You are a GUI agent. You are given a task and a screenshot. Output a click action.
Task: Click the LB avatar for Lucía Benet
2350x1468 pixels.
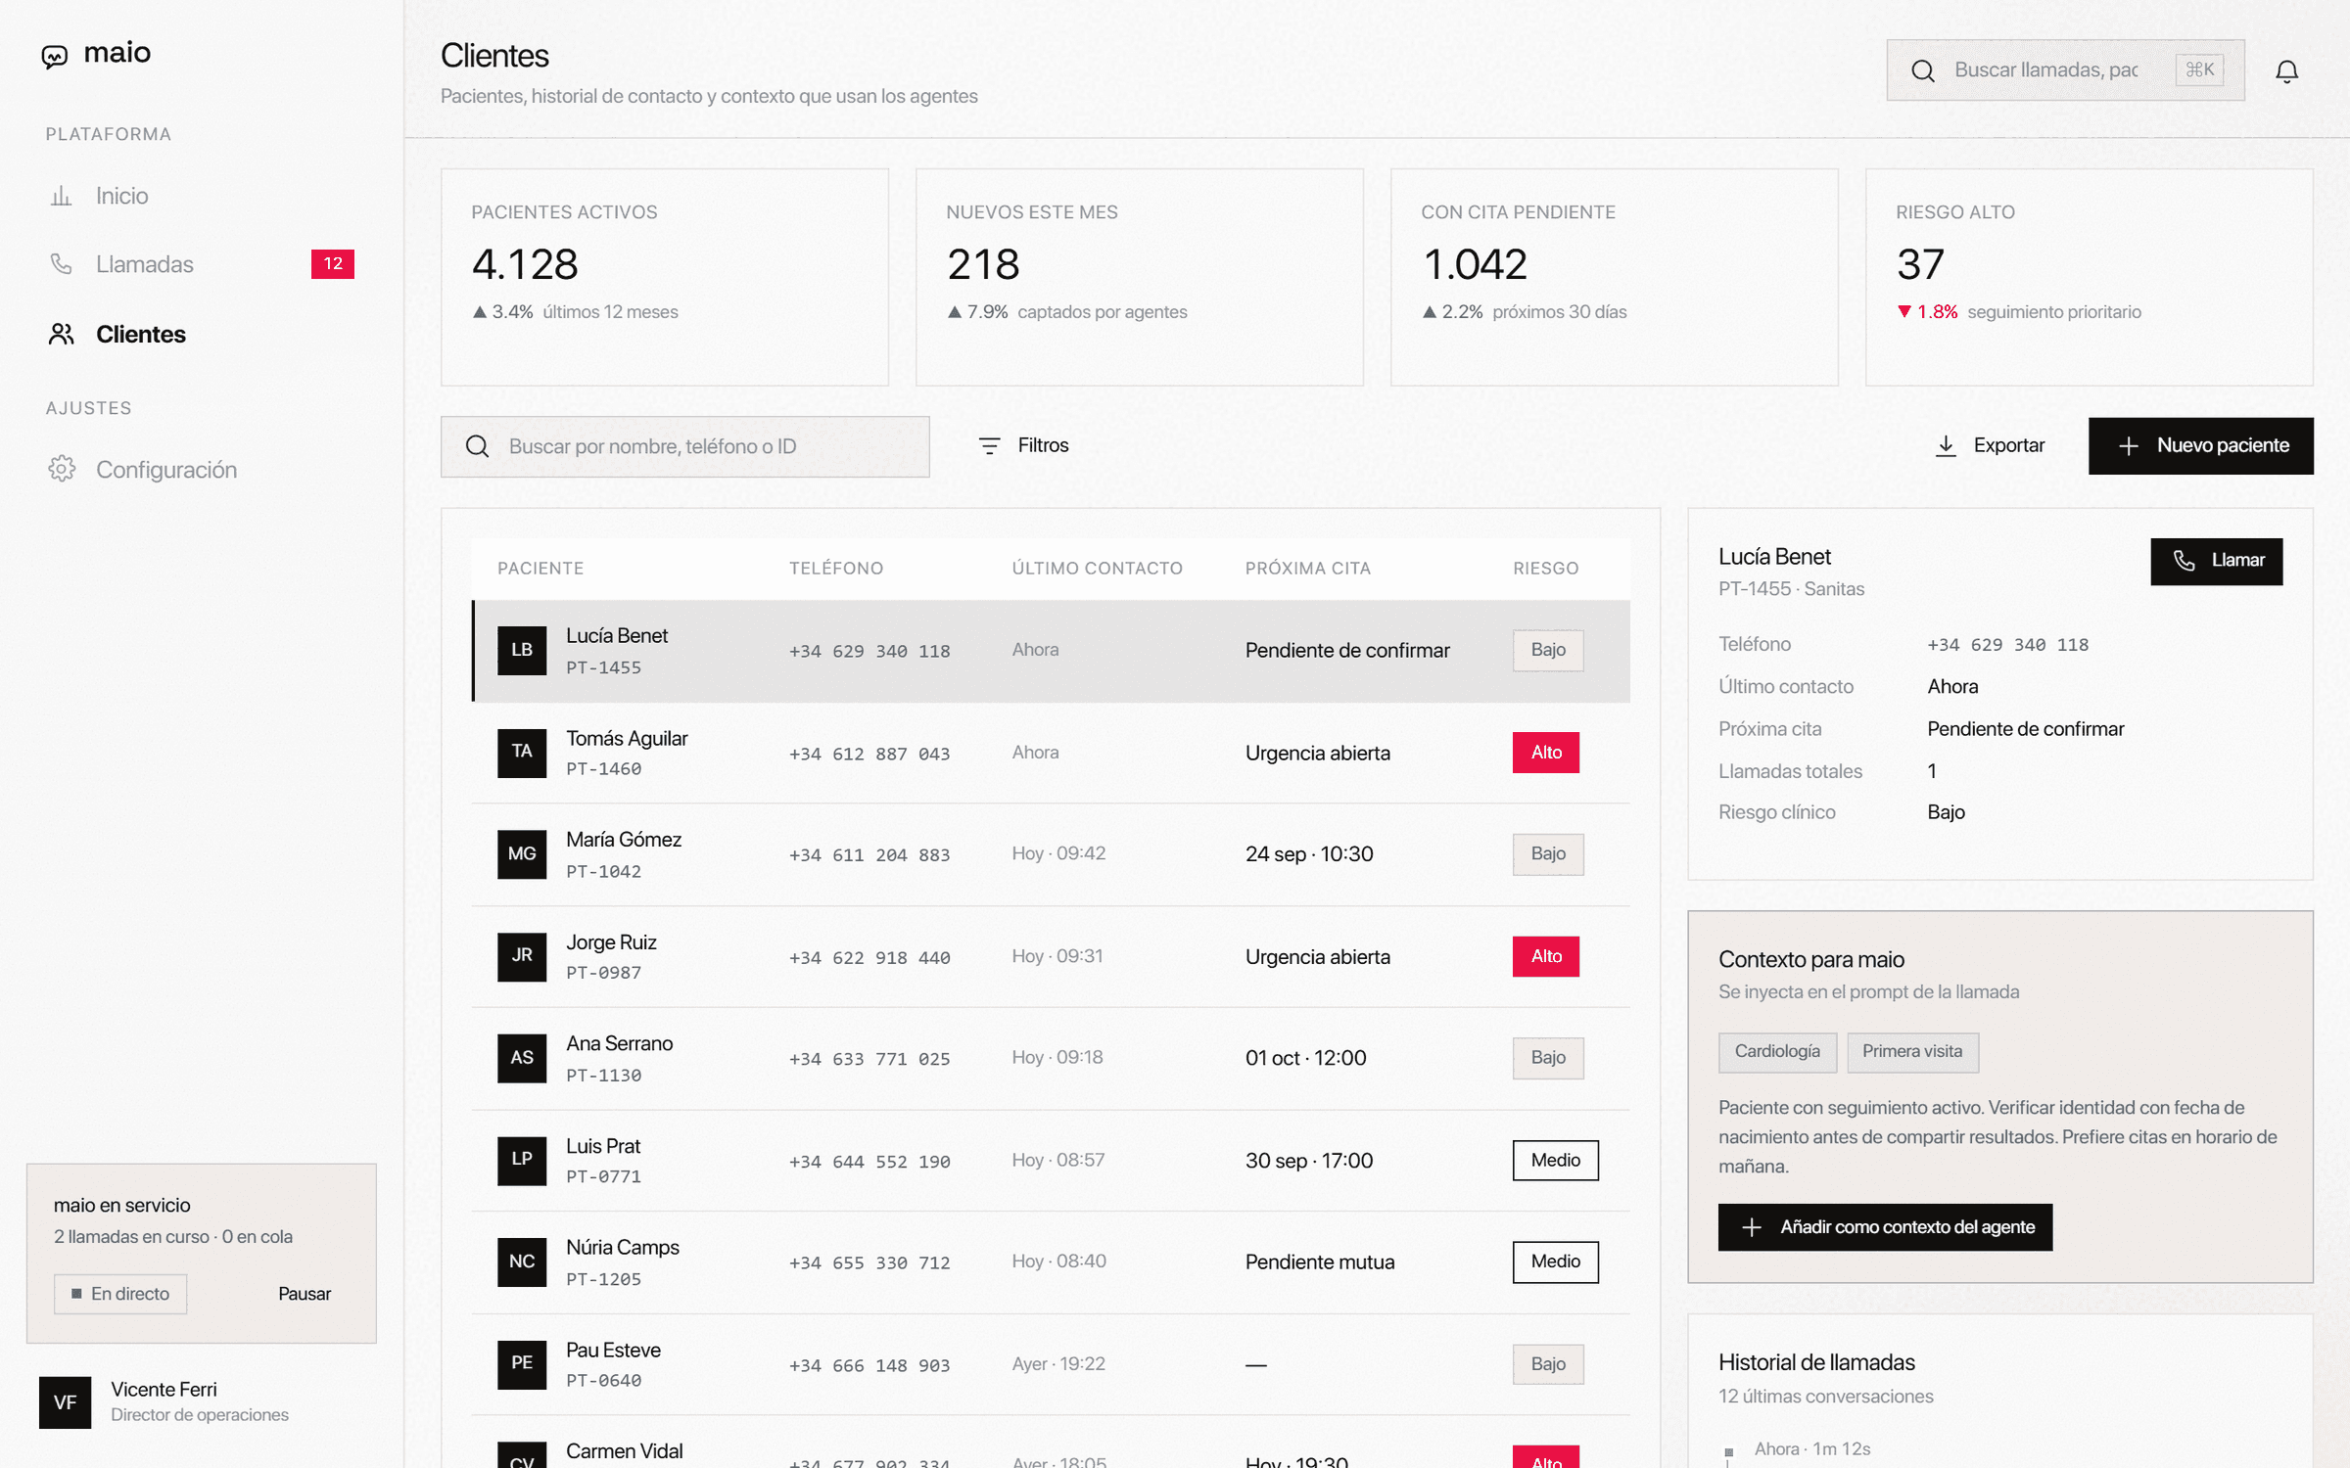click(522, 651)
